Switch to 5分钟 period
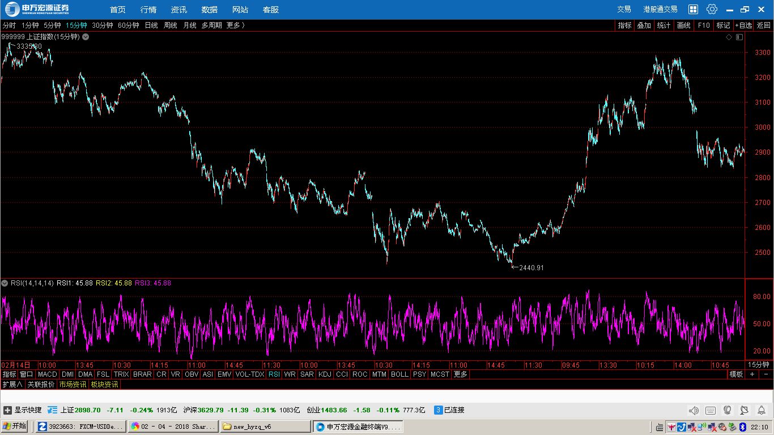774x435 pixels. pyautogui.click(x=52, y=25)
